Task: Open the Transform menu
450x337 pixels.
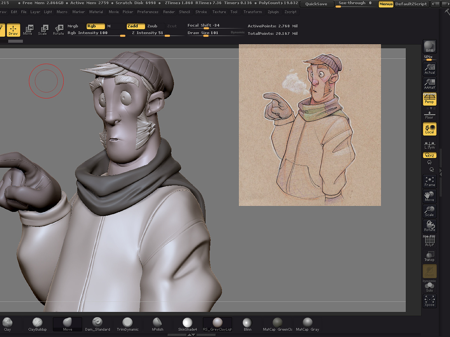Action: tap(253, 12)
